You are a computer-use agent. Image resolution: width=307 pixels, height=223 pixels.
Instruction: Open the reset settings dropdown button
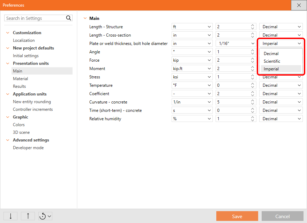(45, 216)
